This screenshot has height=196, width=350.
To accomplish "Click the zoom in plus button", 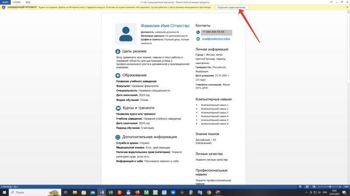I will point(340,187).
